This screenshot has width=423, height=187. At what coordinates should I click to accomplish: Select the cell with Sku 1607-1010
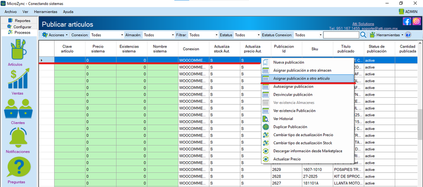[318, 170]
